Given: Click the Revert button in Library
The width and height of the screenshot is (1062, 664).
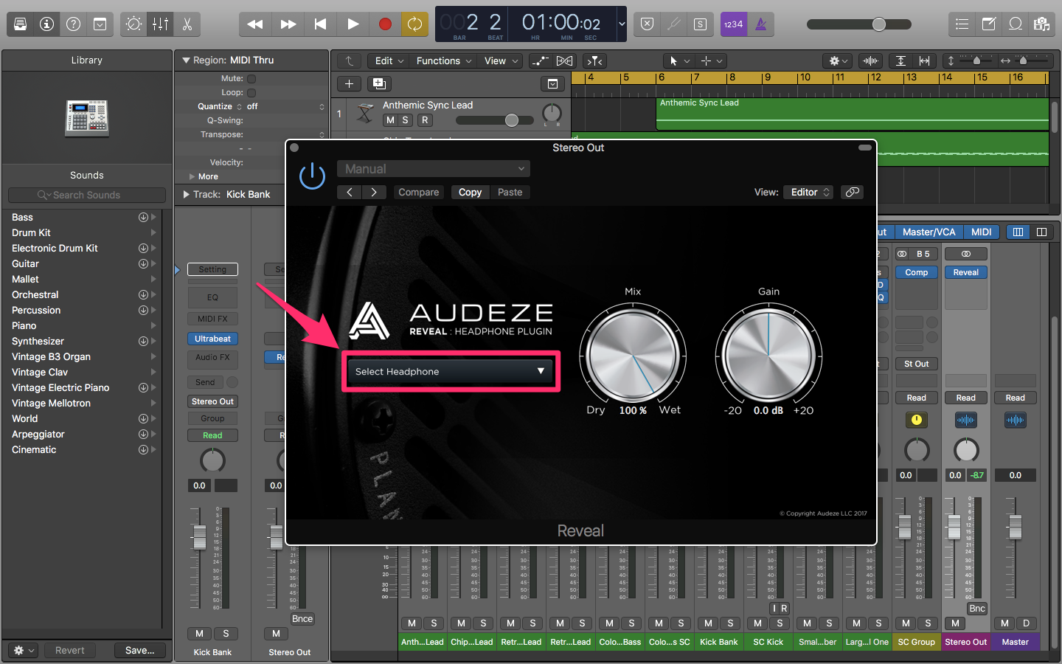Looking at the screenshot, I should [x=69, y=650].
